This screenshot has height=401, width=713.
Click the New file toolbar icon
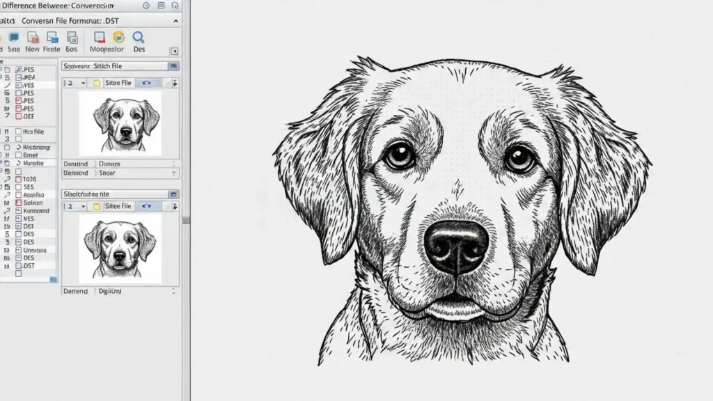33,38
